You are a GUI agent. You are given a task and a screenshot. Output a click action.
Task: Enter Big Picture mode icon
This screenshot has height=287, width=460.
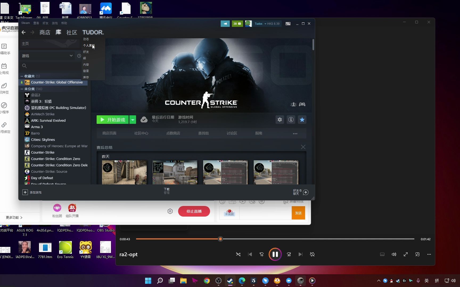click(x=288, y=24)
